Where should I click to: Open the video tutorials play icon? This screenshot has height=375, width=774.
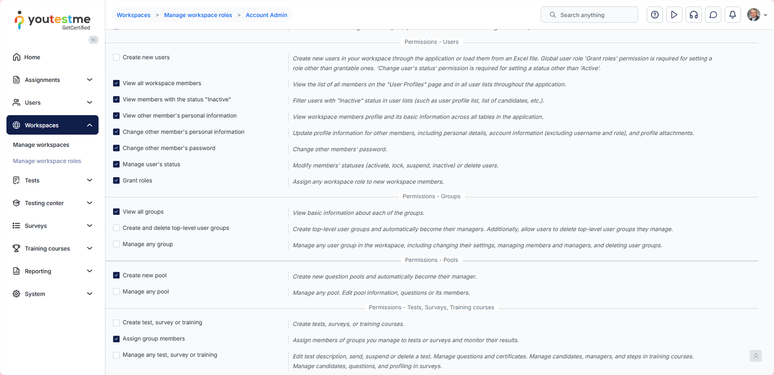674,15
